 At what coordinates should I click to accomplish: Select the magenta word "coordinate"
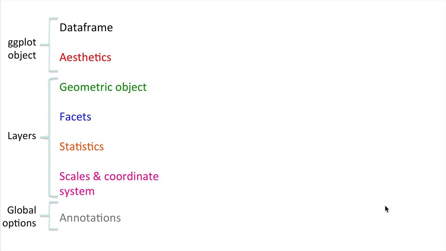[131, 176]
